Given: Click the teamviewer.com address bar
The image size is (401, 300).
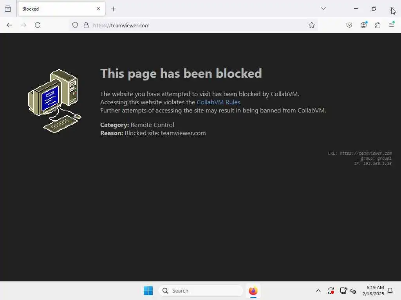Looking at the screenshot, I should click(x=194, y=25).
